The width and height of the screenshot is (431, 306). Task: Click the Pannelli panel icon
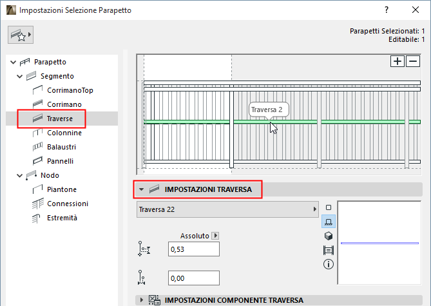(x=37, y=161)
